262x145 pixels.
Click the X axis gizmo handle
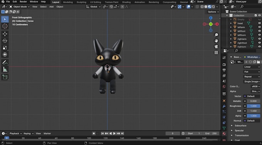coord(217,24)
